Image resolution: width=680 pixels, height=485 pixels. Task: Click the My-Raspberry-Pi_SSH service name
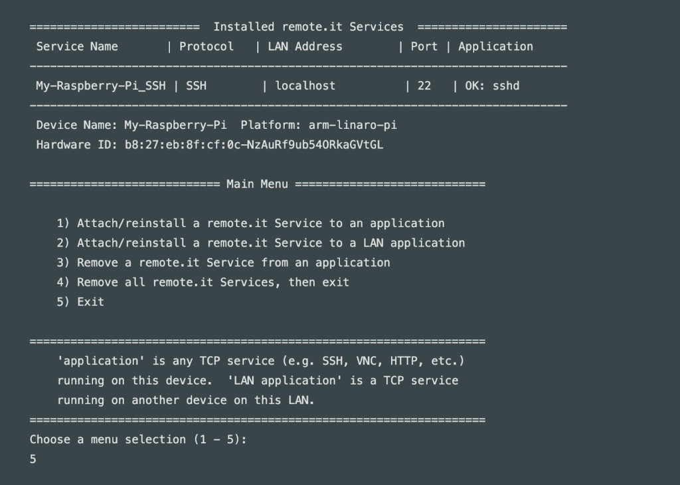coord(101,86)
